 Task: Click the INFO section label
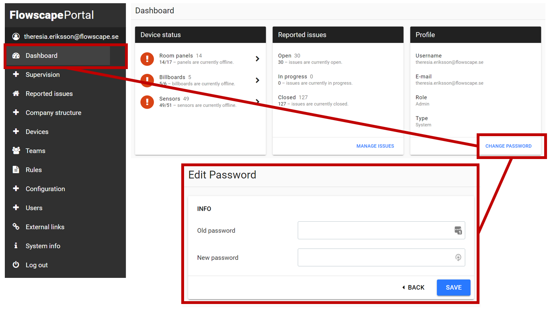point(204,209)
